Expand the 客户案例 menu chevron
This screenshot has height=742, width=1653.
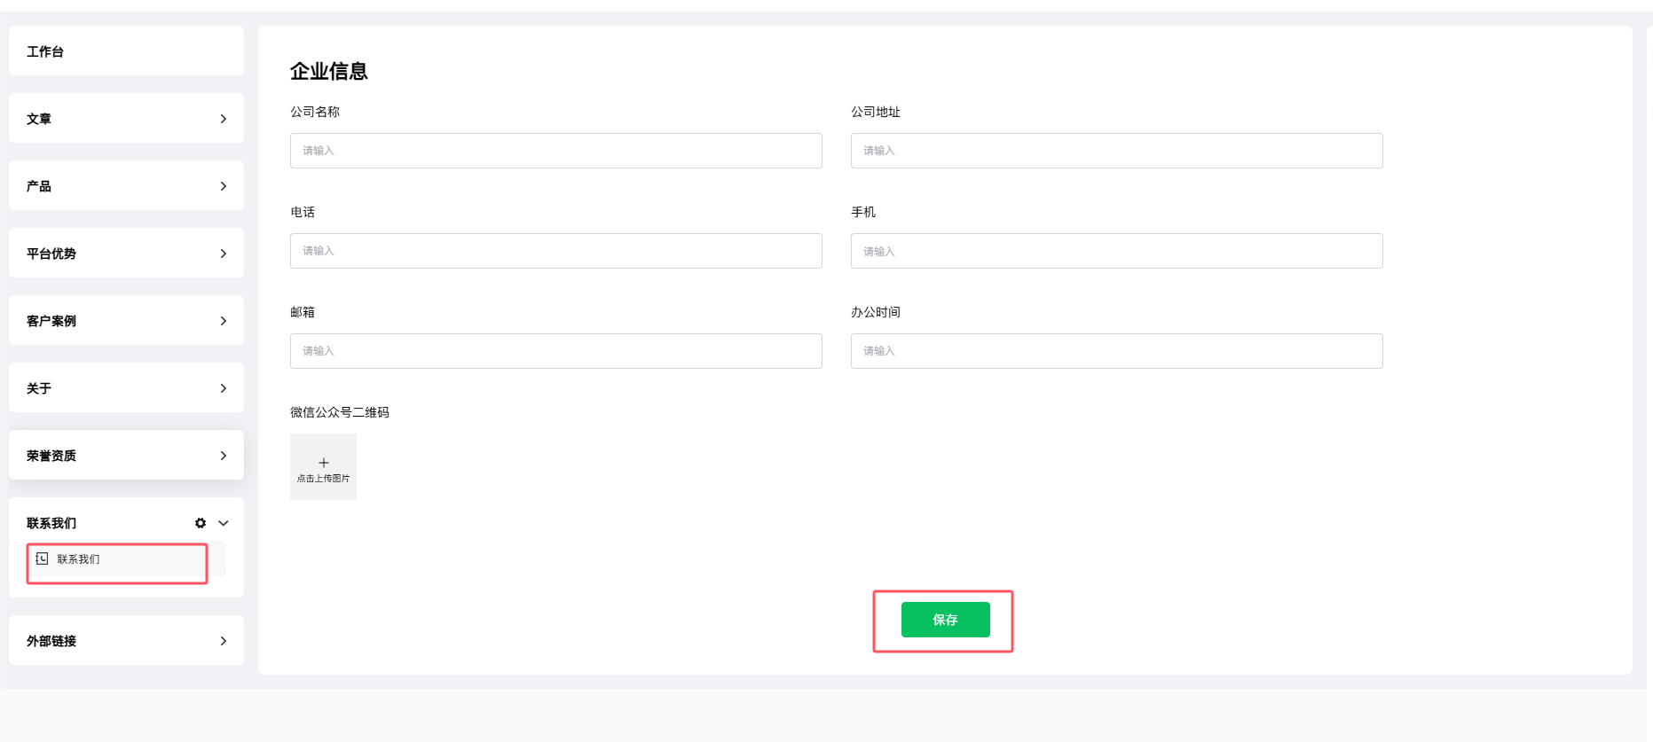pyautogui.click(x=224, y=321)
